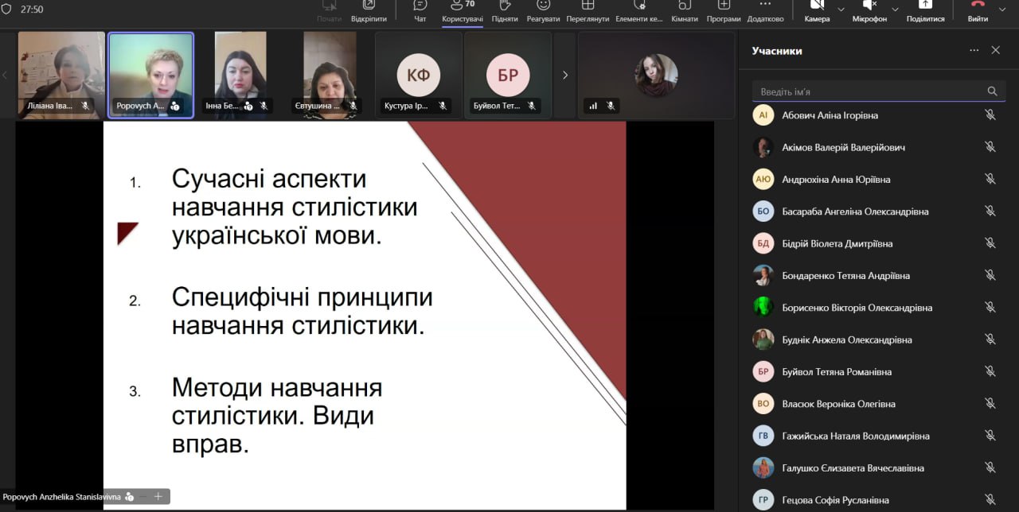The image size is (1019, 512).
Task: Click the Поділитися share screen icon
Action: (x=925, y=10)
